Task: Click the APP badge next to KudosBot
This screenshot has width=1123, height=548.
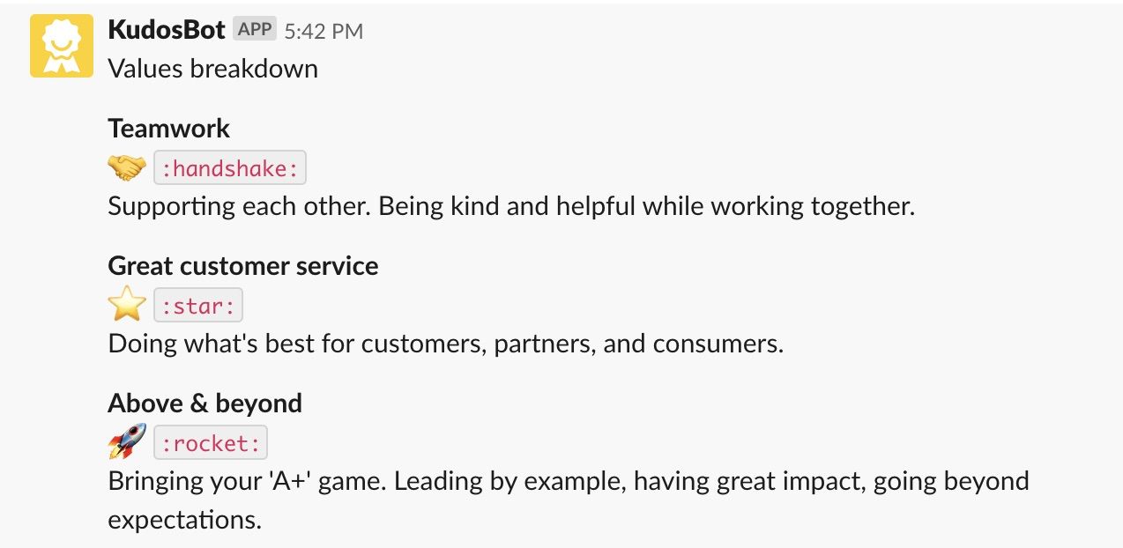Action: [x=255, y=30]
